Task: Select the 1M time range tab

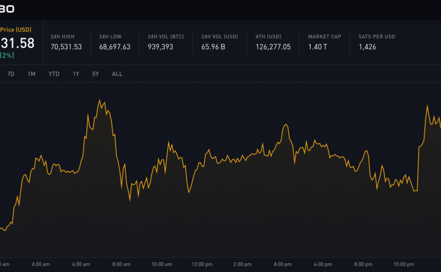Action: [x=31, y=74]
